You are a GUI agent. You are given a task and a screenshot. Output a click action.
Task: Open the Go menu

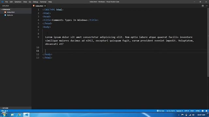(30, 2)
